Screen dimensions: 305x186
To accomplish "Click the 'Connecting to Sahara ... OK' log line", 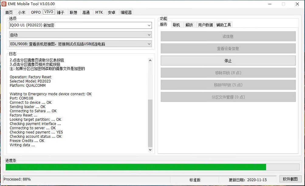I will click(x=33, y=111).
